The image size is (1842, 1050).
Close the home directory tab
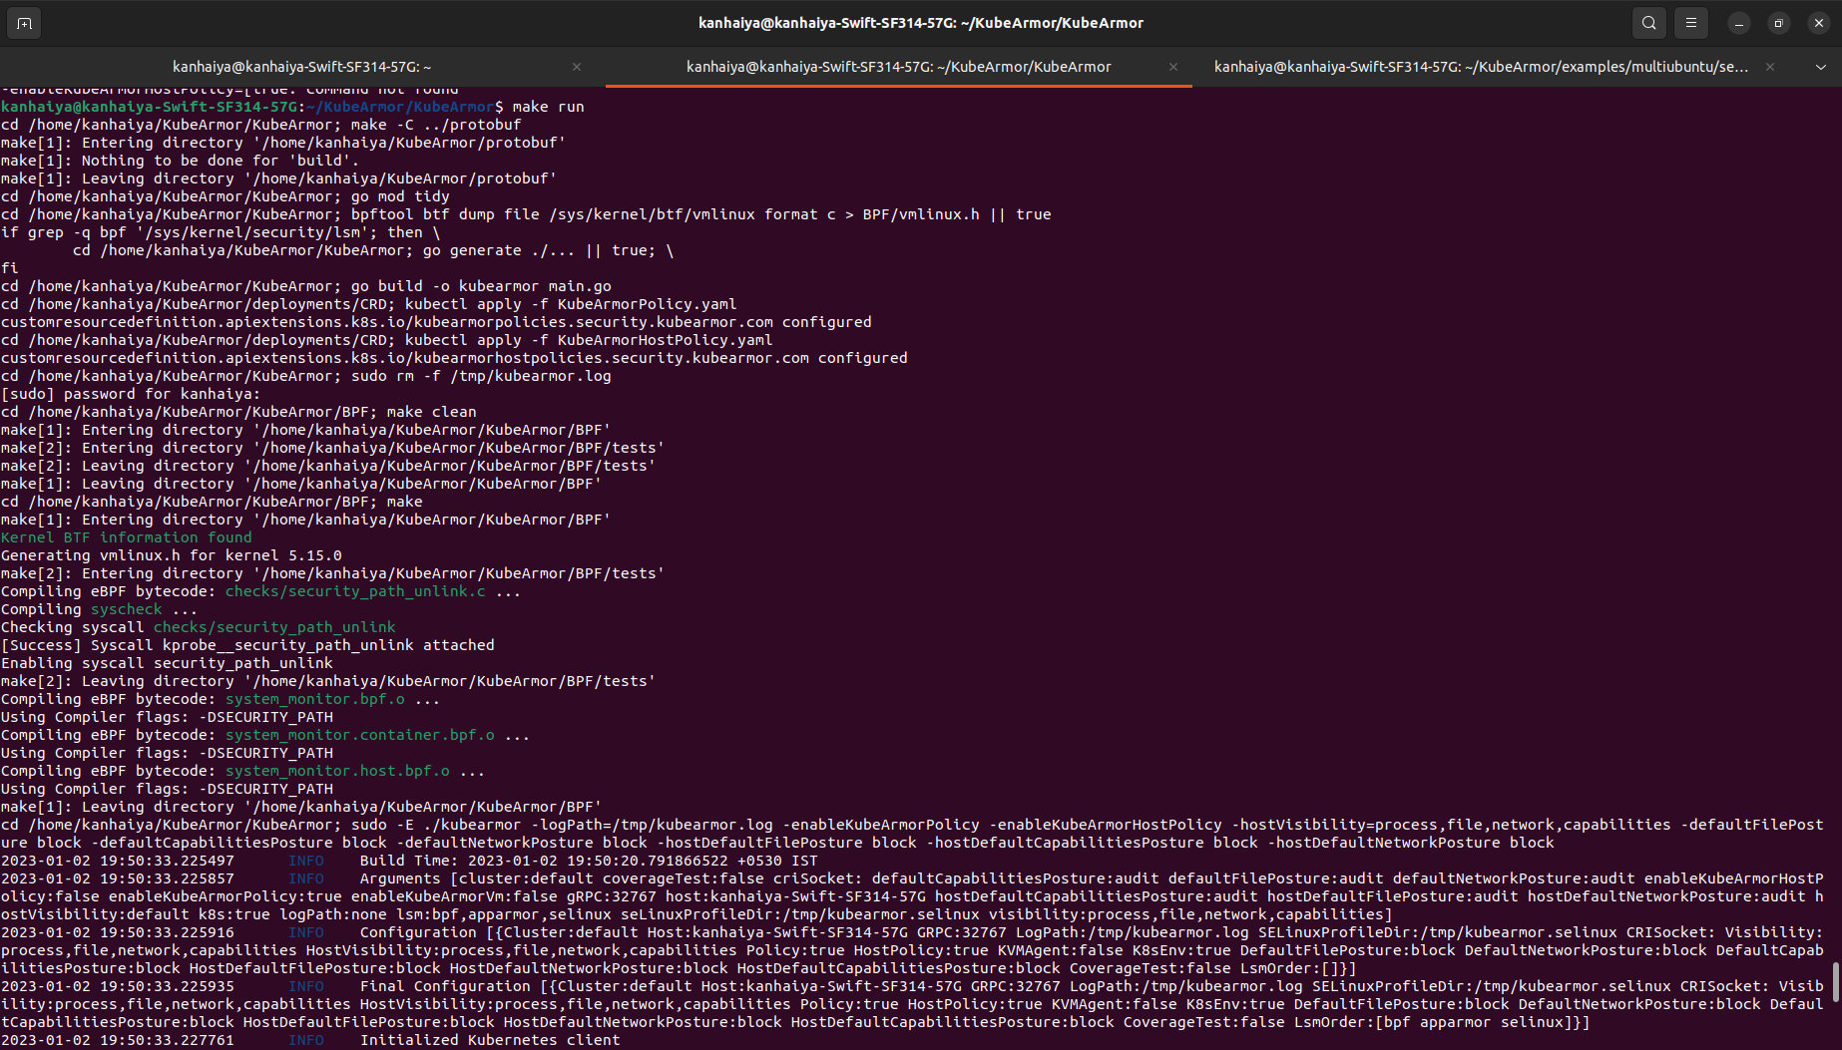(x=576, y=67)
